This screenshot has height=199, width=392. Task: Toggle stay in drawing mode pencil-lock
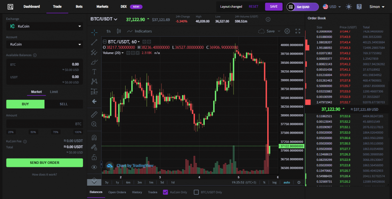coord(94,147)
